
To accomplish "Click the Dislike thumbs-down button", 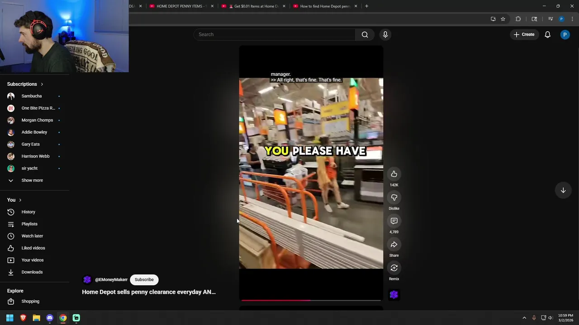I will [394, 198].
